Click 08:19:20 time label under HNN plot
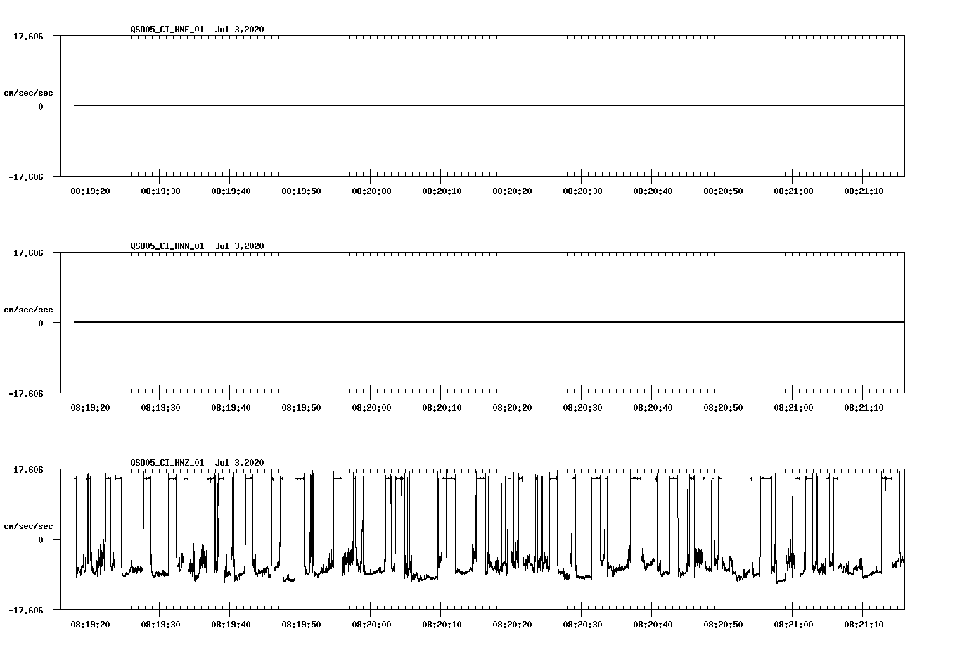The height and width of the screenshot is (650, 955). (x=90, y=407)
